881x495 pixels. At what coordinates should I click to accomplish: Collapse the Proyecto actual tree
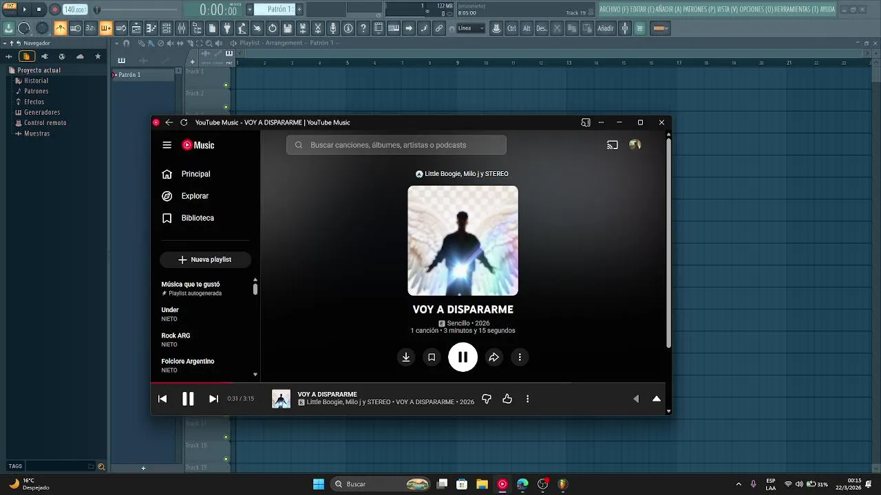pyautogui.click(x=34, y=70)
